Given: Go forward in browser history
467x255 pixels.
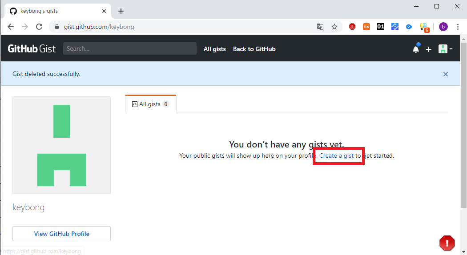Looking at the screenshot, I should pyautogui.click(x=25, y=27).
